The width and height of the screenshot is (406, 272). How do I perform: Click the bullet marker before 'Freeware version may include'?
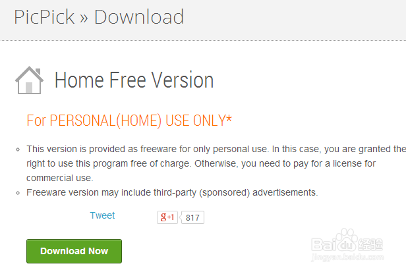pyautogui.click(x=18, y=193)
